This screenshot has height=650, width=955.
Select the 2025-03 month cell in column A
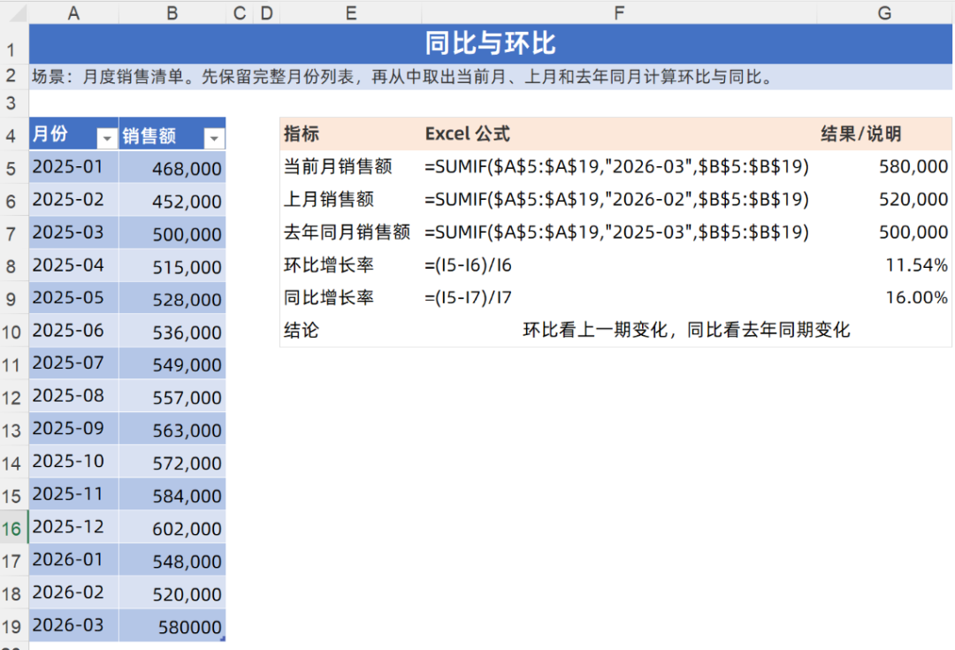tap(73, 233)
